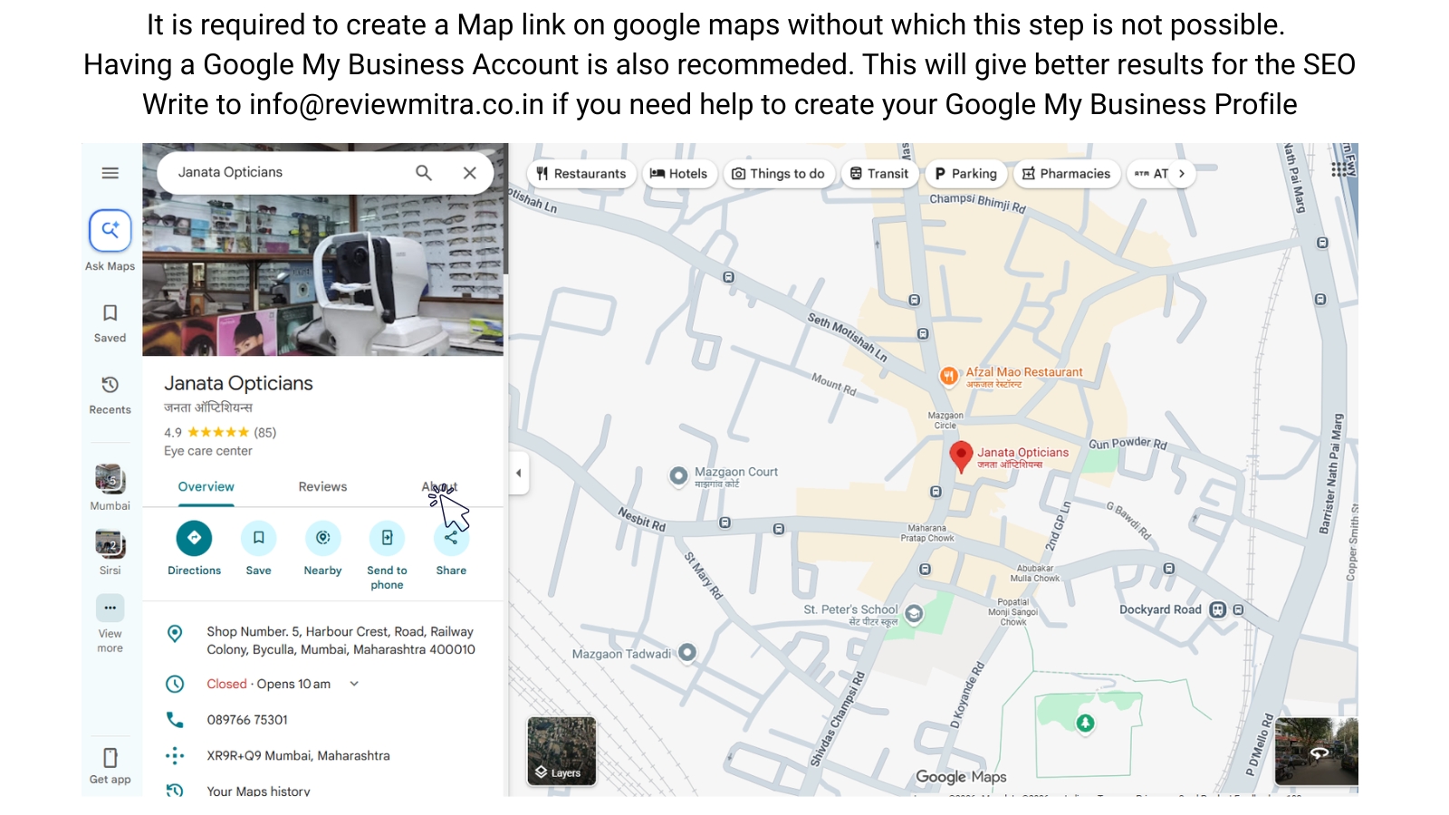The image size is (1449, 815).
Task: Click the search magnifier icon
Action: 424,173
